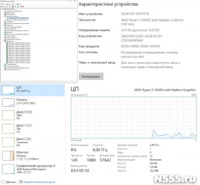Select Диск 2 (E:) removable item
This screenshot has width=200, height=185.
click(x=32, y=142)
